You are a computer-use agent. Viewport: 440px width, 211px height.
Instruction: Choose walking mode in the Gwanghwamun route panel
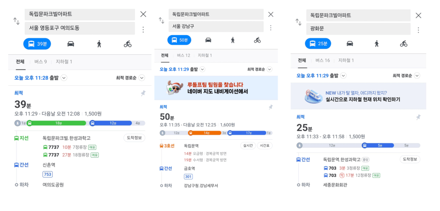point(376,43)
